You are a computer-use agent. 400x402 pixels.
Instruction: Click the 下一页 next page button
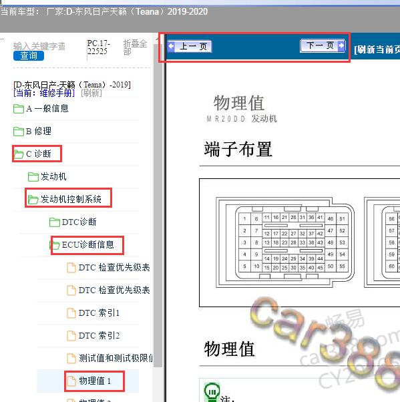[x=323, y=46]
